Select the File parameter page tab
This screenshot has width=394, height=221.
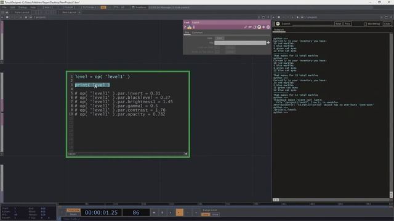pyautogui.click(x=187, y=33)
